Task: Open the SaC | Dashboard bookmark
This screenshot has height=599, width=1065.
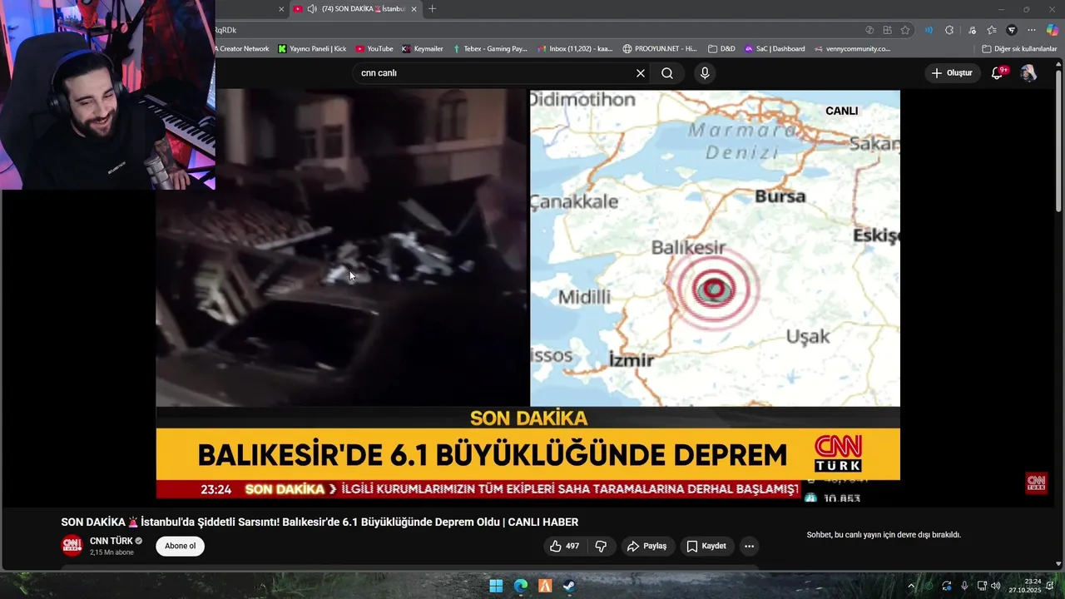Action: [775, 49]
